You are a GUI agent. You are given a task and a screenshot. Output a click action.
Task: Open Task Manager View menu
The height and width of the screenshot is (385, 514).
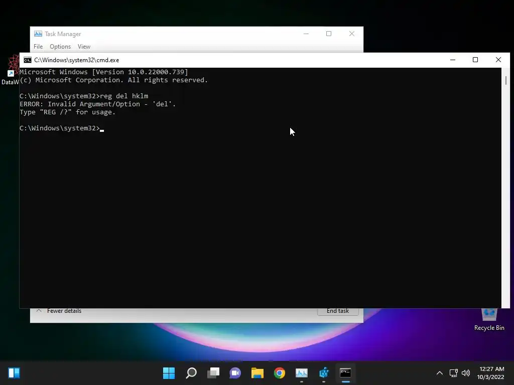click(x=84, y=47)
